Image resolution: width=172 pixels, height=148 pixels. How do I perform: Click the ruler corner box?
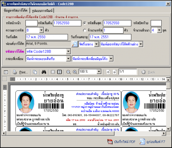[x=4, y=79]
